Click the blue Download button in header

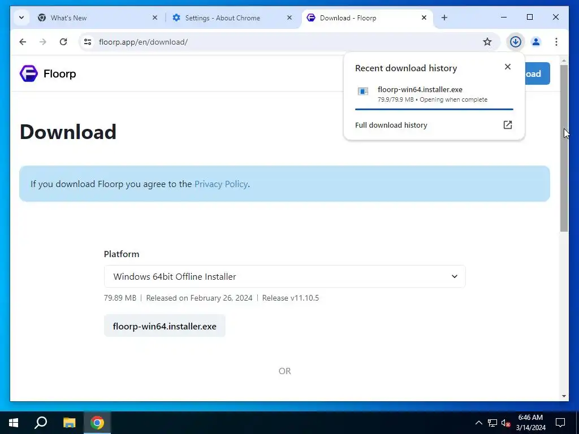(x=537, y=74)
